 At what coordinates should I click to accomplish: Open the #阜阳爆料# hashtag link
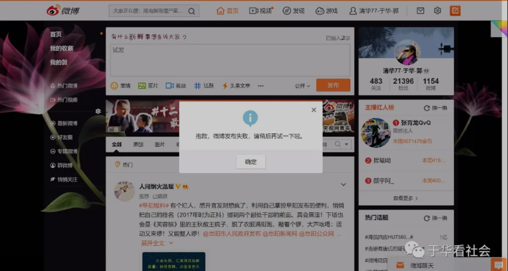[154, 206]
